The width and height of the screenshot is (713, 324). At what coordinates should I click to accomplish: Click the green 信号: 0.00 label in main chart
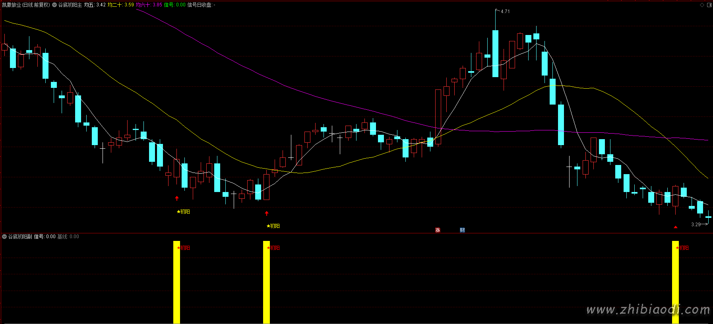point(175,5)
